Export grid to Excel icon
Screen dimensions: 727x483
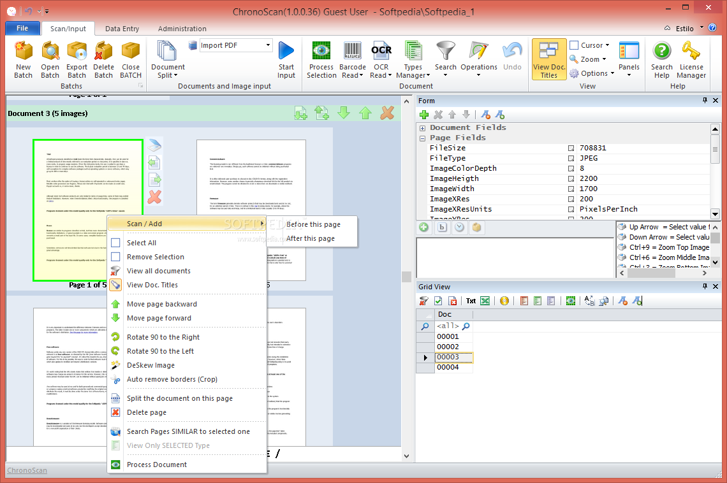(x=485, y=301)
